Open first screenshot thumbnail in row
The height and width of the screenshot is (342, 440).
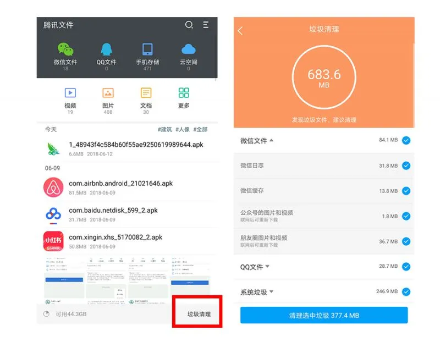tap(64, 280)
